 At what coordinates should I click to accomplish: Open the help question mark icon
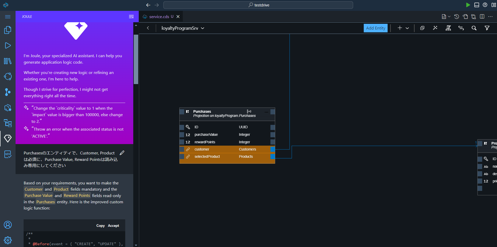[485, 5]
